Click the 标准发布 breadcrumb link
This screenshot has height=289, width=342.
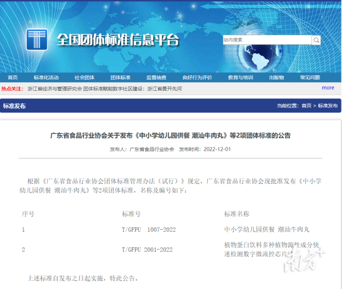click(x=328, y=106)
